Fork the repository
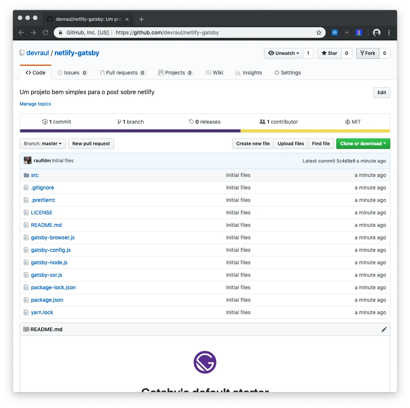The image size is (410, 408). point(368,53)
